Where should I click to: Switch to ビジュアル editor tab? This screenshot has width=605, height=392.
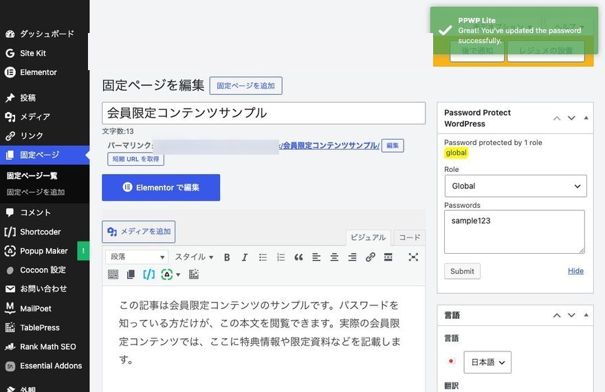(x=368, y=238)
